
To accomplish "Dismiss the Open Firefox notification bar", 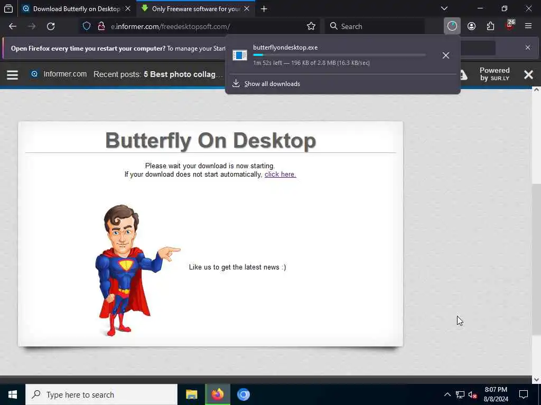I will (x=528, y=47).
